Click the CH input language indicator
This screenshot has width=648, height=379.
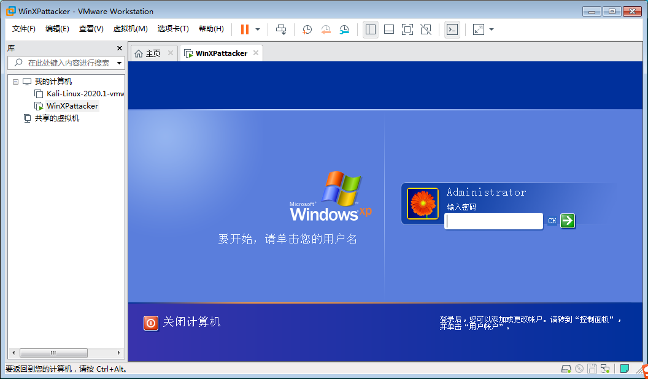(552, 221)
